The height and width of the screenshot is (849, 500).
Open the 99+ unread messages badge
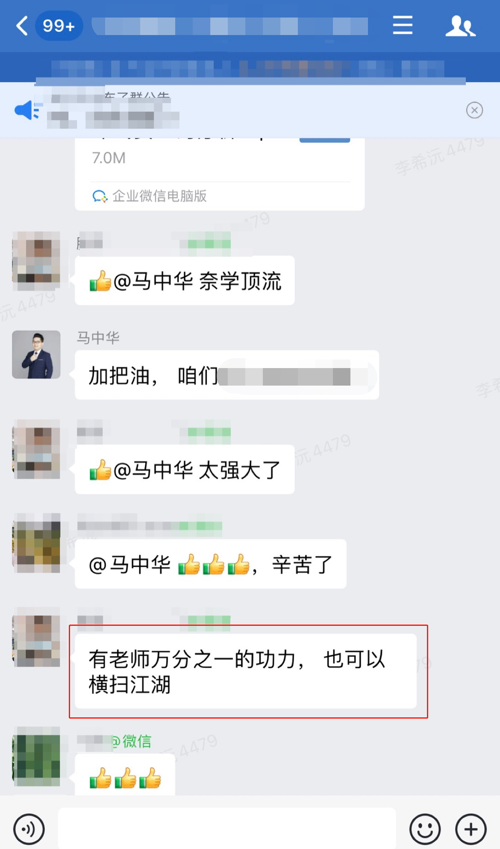pos(59,26)
